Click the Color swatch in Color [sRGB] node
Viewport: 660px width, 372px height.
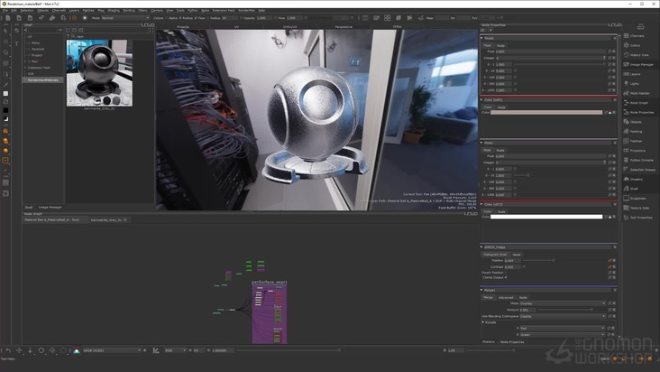[546, 113]
